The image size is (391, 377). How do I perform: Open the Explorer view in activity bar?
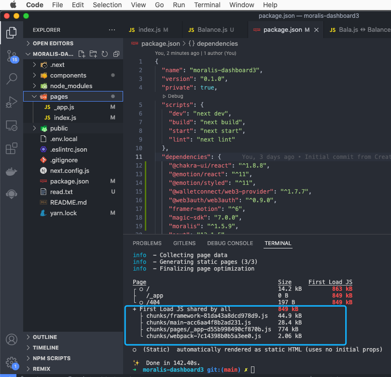click(11, 33)
